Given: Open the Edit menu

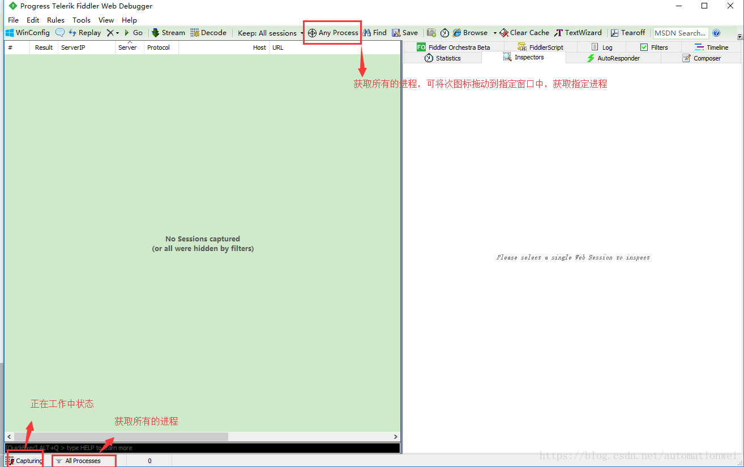Looking at the screenshot, I should 33,20.
